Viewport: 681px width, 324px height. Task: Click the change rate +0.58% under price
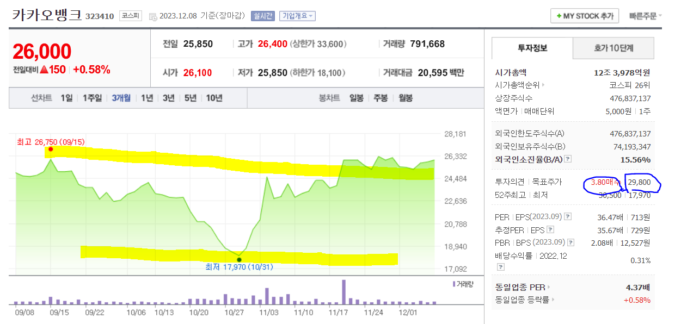point(91,70)
